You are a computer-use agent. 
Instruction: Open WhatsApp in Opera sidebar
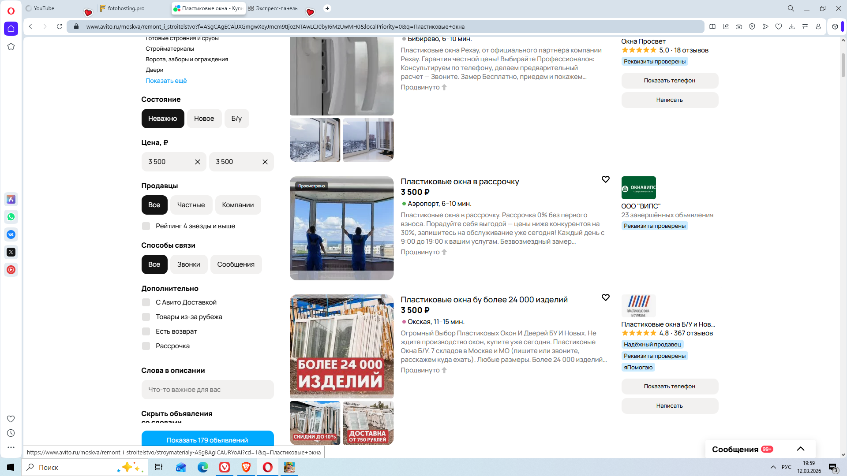pyautogui.click(x=11, y=217)
